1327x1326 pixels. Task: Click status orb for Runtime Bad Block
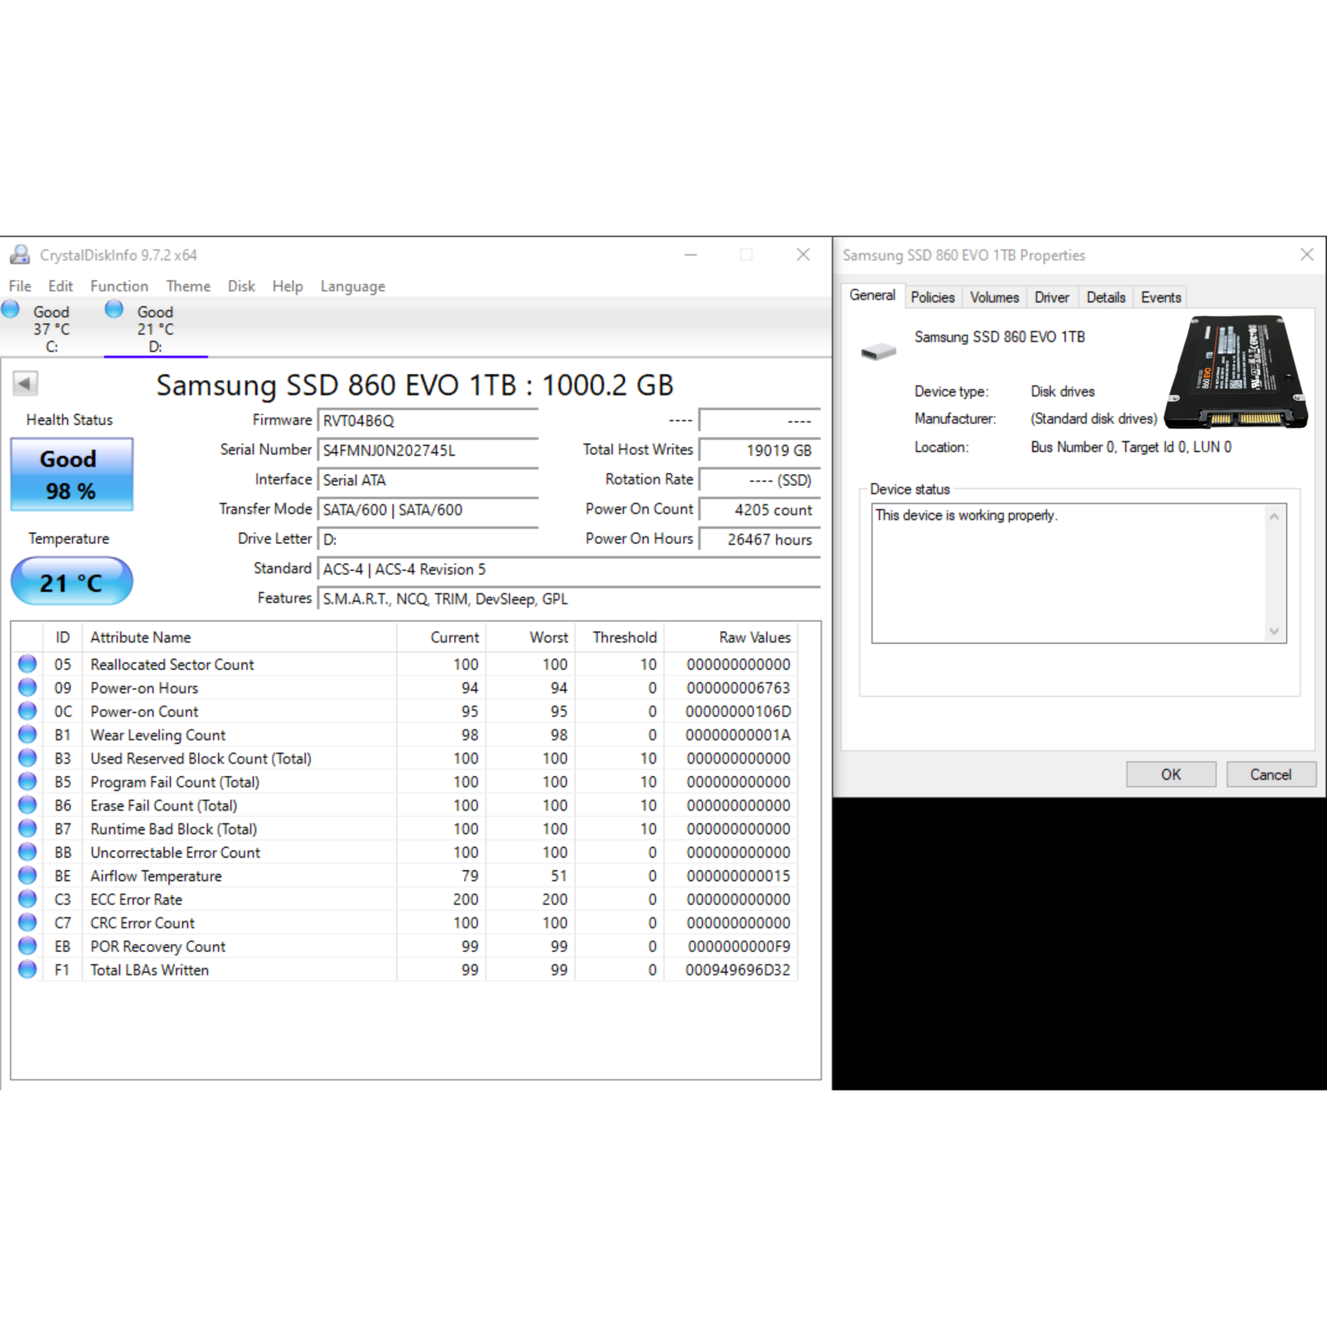pos(28,828)
